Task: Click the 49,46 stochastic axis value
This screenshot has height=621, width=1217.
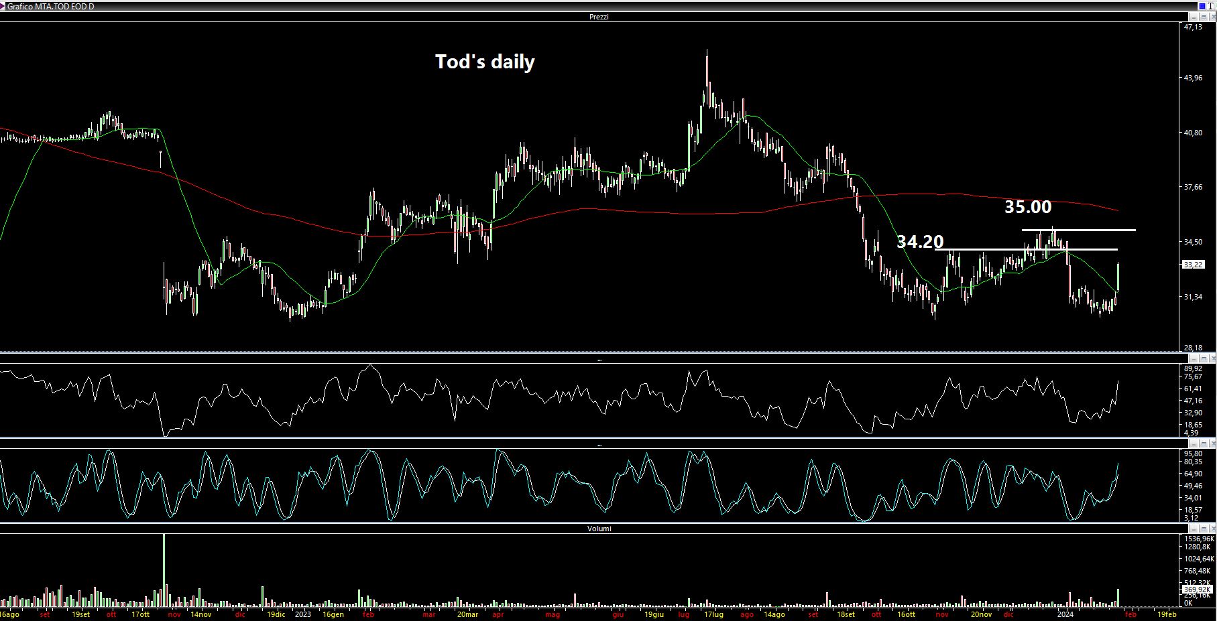Action: 1193,486
